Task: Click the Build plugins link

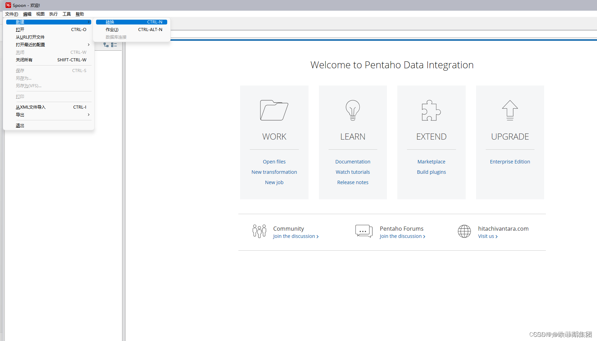Action: pos(431,172)
